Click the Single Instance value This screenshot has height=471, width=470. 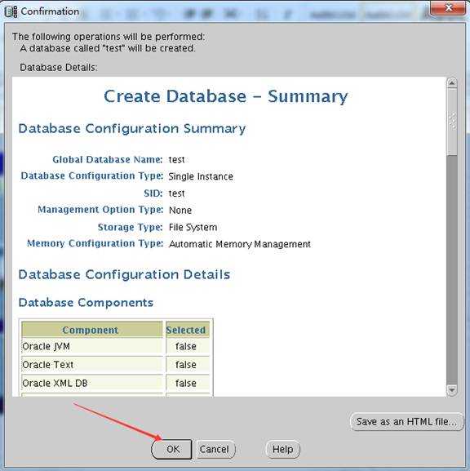click(201, 176)
